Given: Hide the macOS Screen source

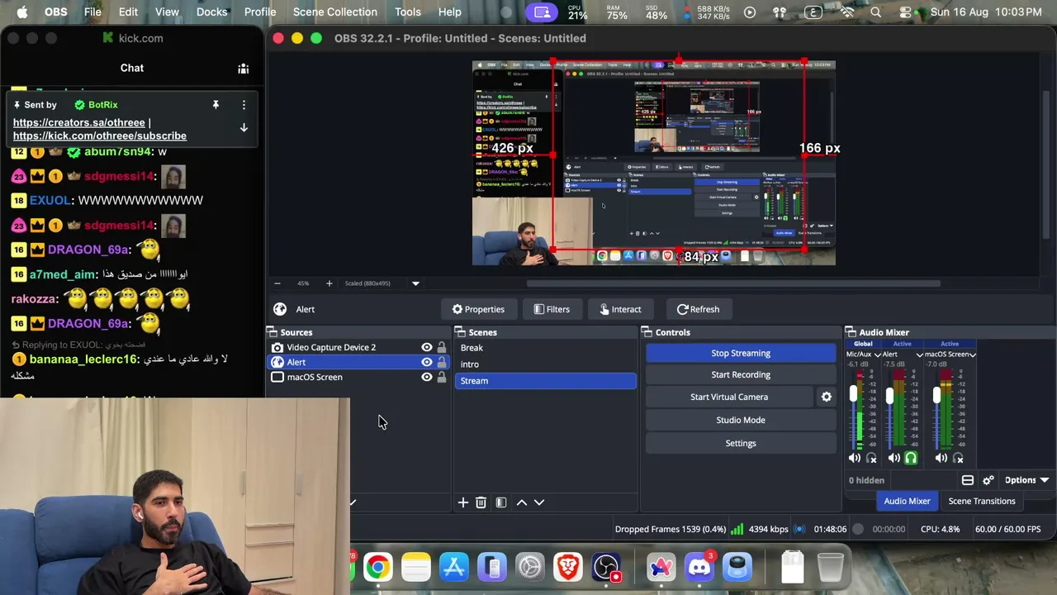Looking at the screenshot, I should (x=427, y=377).
